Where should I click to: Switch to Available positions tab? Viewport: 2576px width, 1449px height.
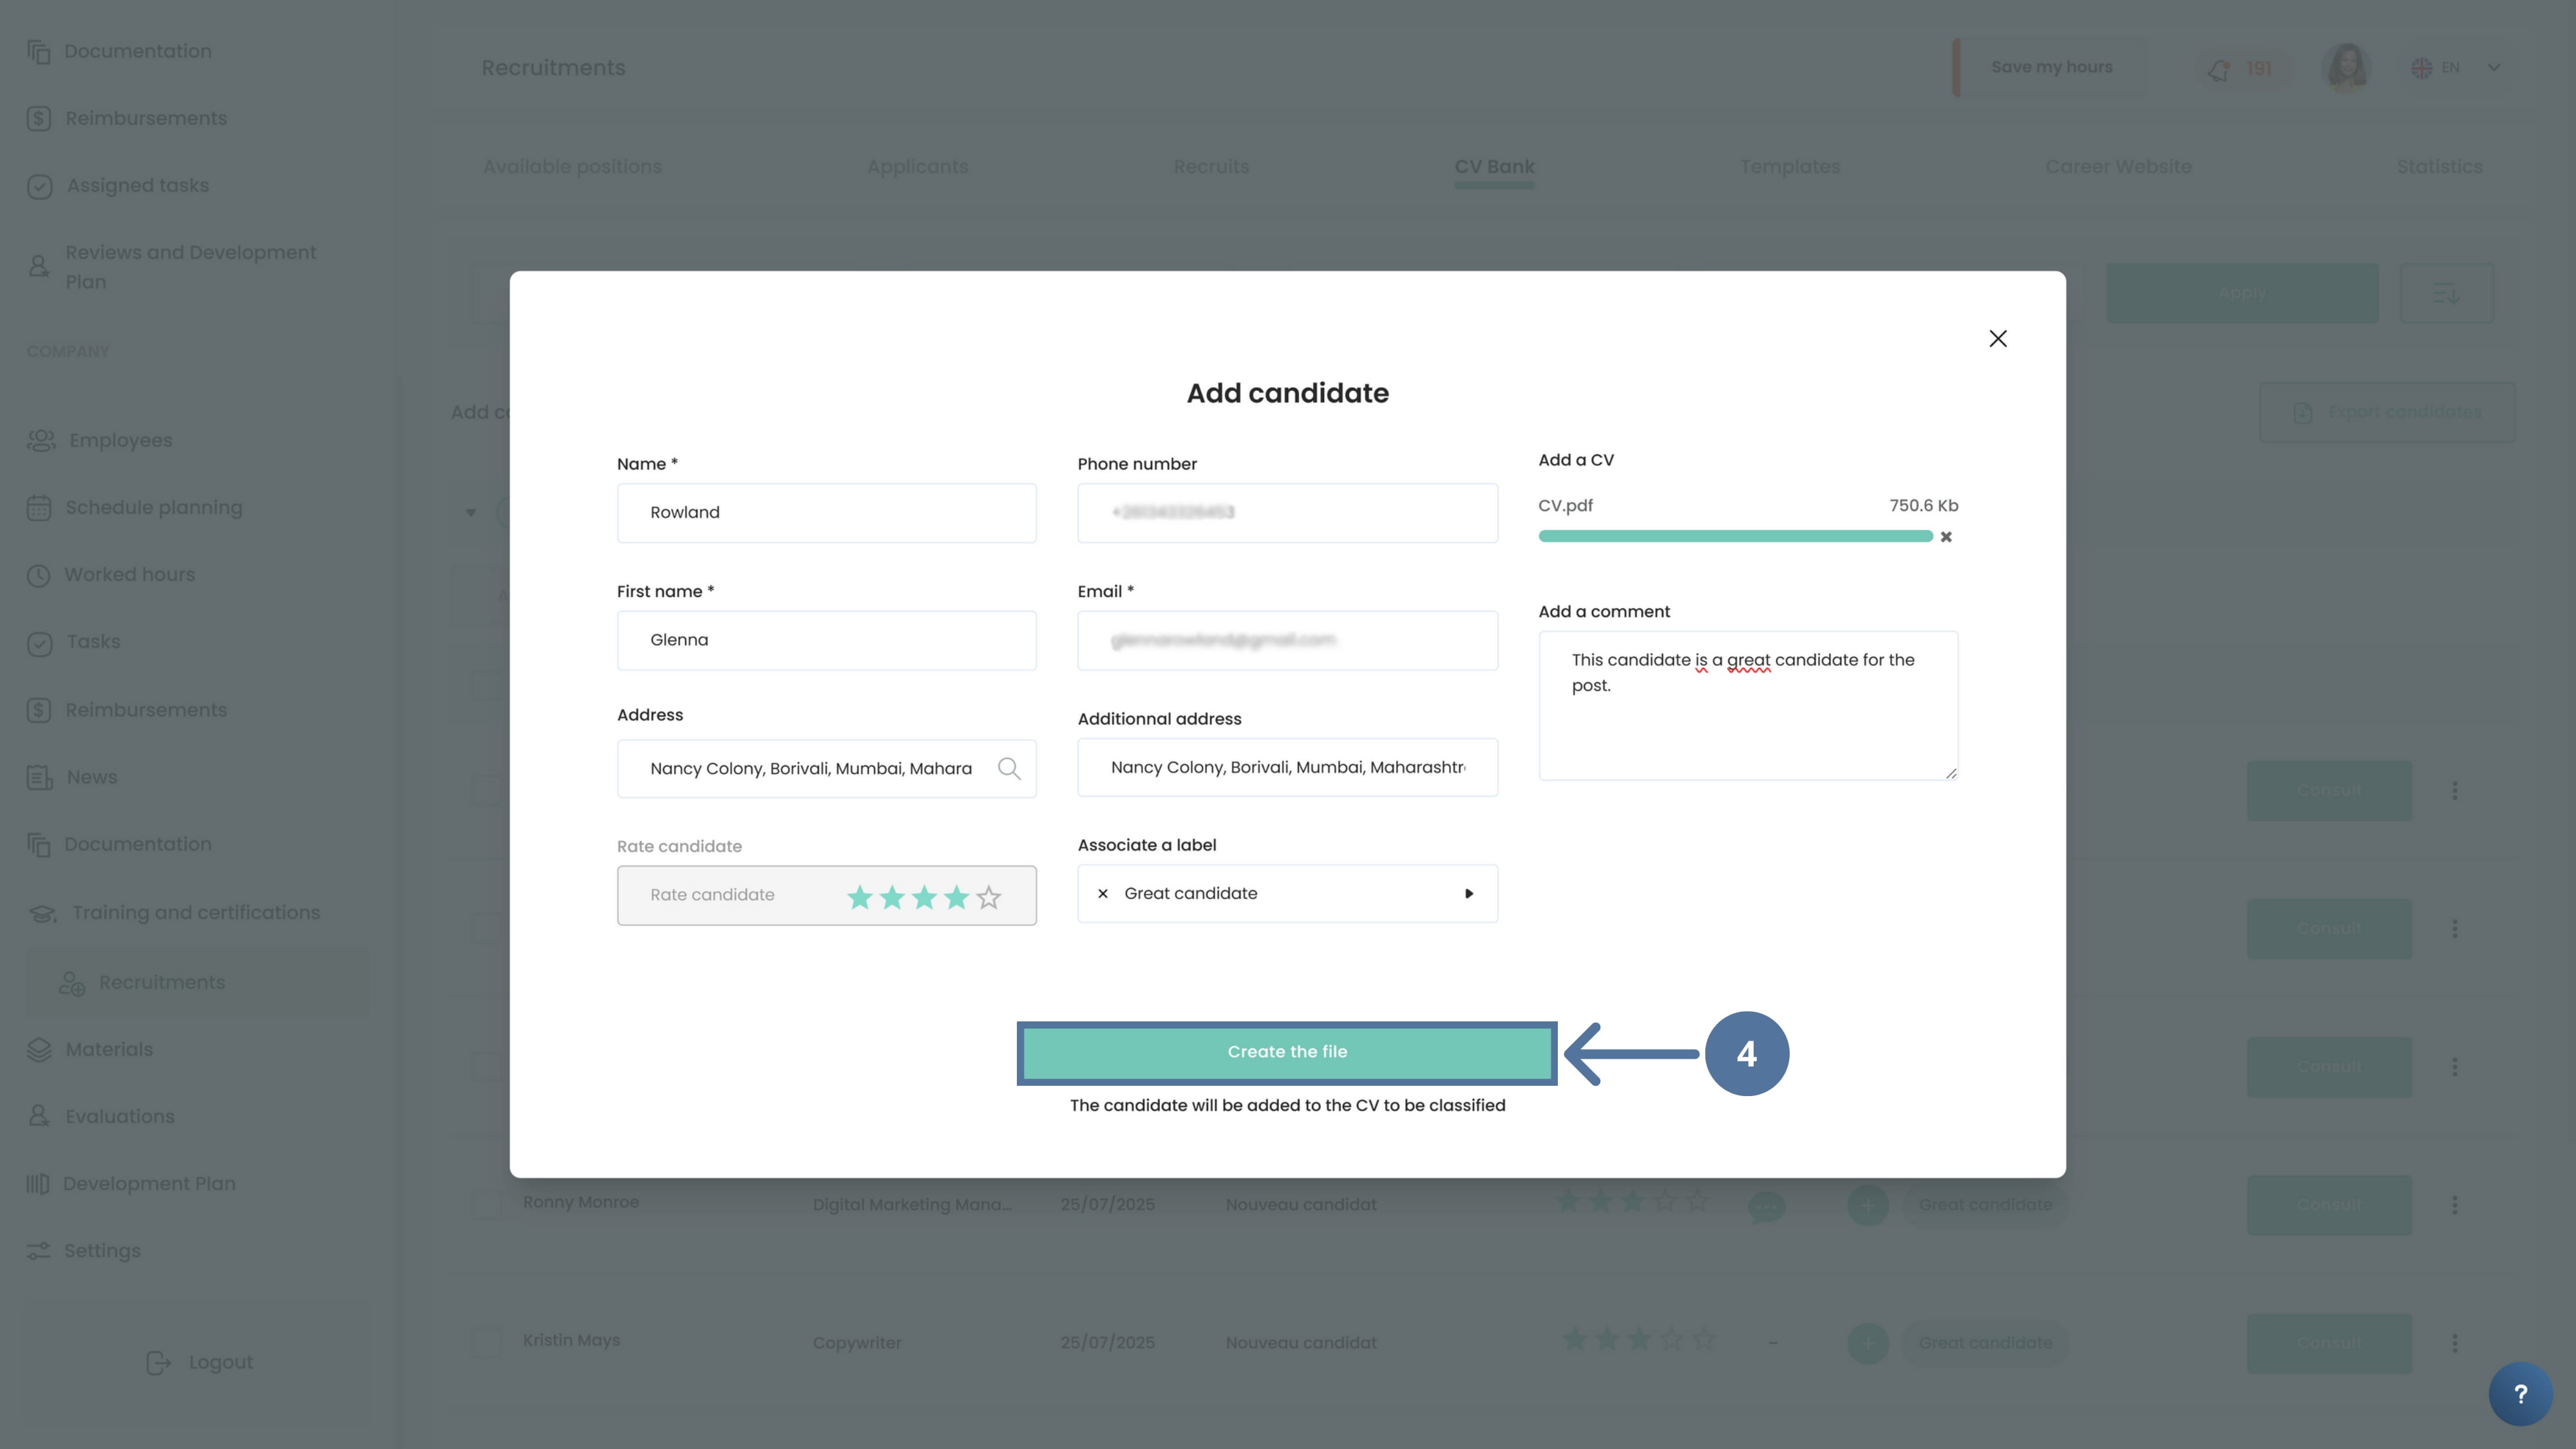572,167
